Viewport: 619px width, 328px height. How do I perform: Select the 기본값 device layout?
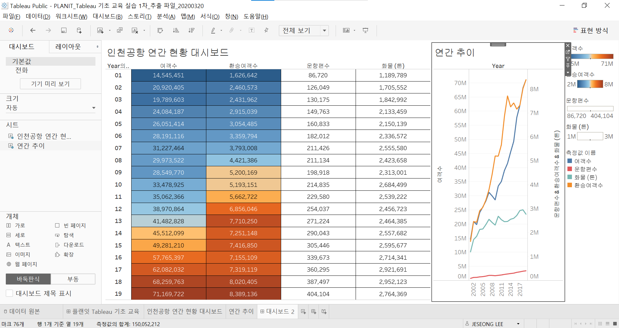tap(51, 61)
